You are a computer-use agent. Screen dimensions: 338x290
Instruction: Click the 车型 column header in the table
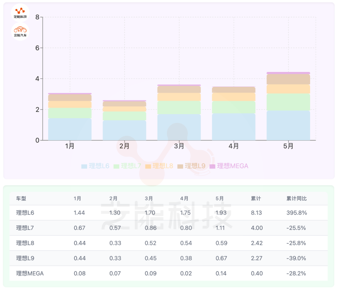pyautogui.click(x=21, y=198)
